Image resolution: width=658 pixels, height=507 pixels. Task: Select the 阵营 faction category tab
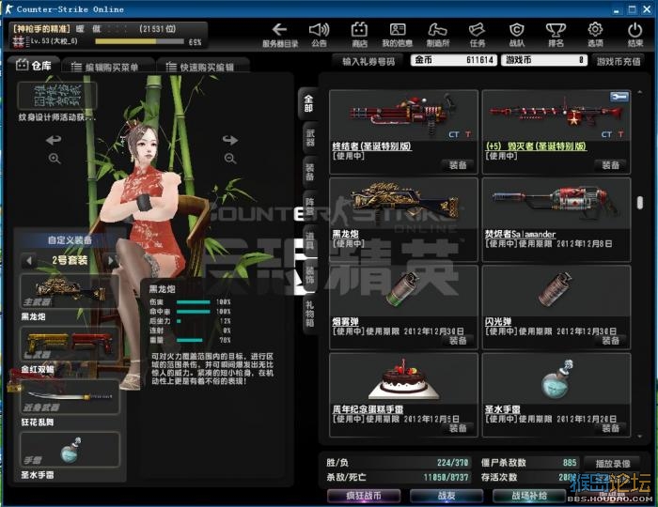point(309,207)
